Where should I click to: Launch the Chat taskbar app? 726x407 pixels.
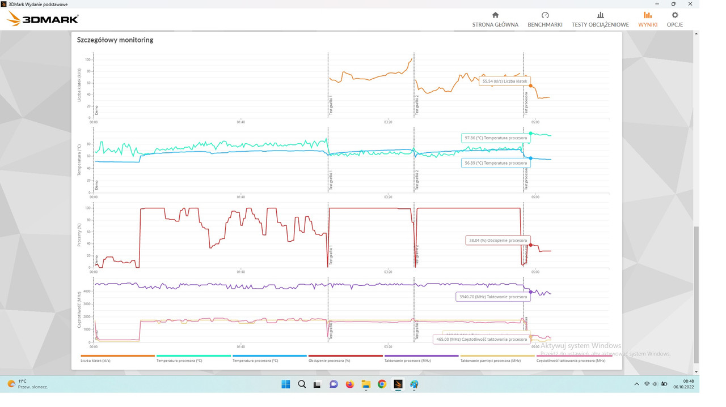click(x=334, y=384)
